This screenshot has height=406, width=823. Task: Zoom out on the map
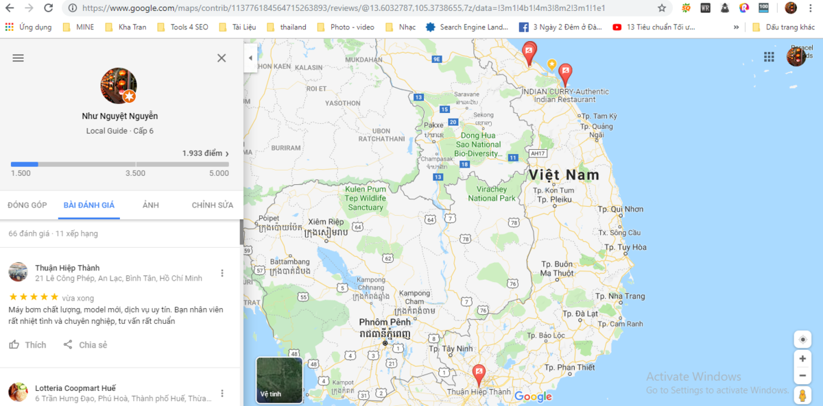tap(802, 375)
